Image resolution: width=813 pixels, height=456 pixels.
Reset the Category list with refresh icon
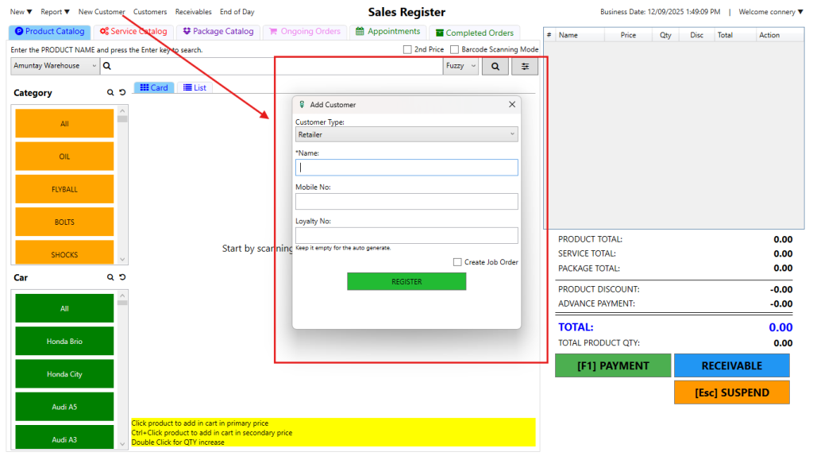(x=122, y=93)
